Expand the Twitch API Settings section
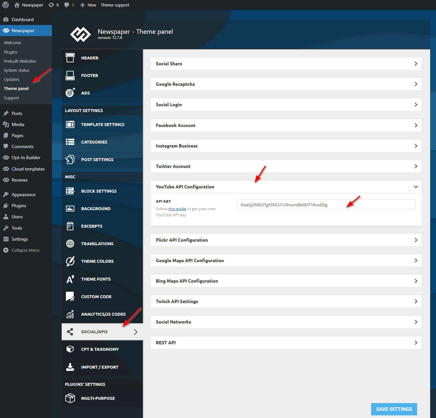The image size is (436, 418). pyautogui.click(x=286, y=301)
